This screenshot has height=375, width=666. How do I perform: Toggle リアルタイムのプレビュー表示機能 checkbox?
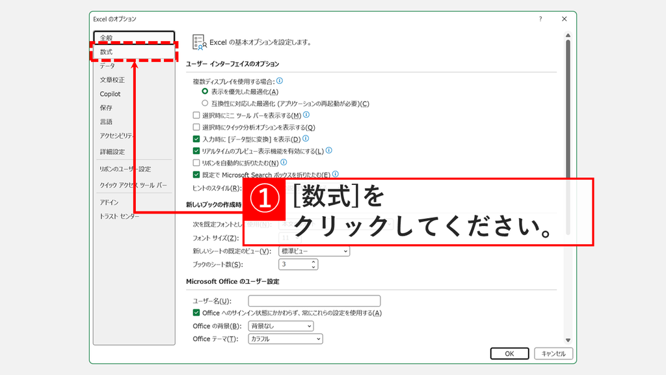point(196,151)
